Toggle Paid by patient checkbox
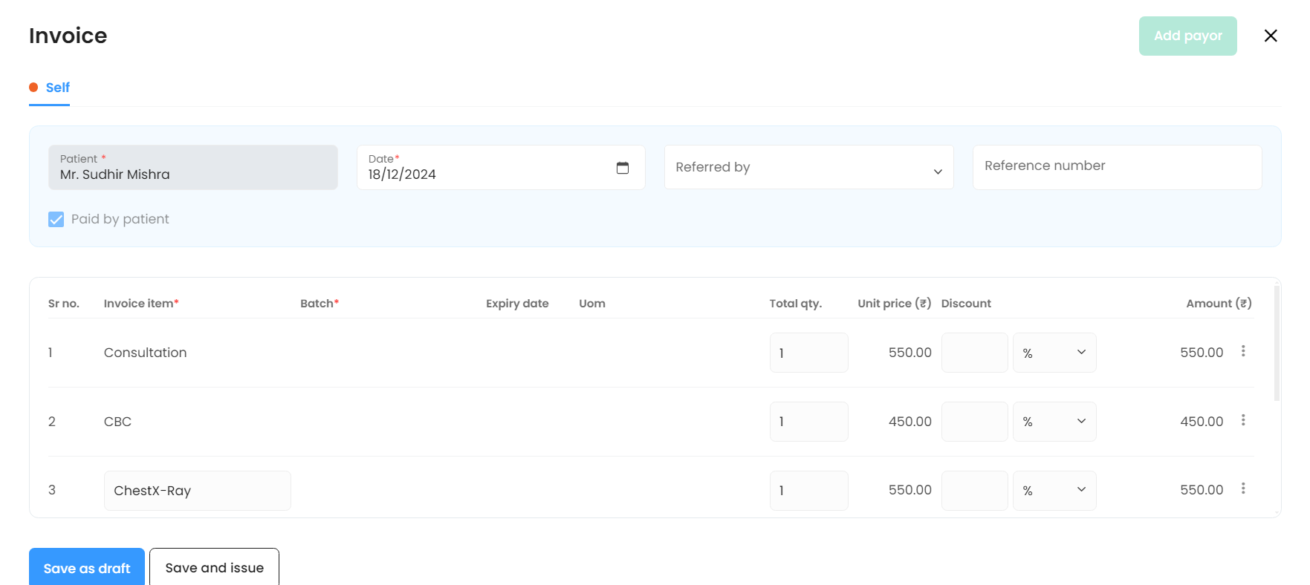This screenshot has height=585, width=1310. tap(56, 219)
